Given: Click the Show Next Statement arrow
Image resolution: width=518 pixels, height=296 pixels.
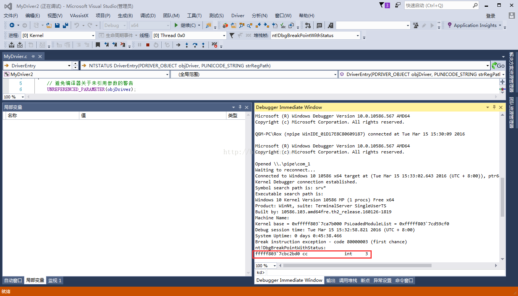Looking at the screenshot, I should coord(178,45).
